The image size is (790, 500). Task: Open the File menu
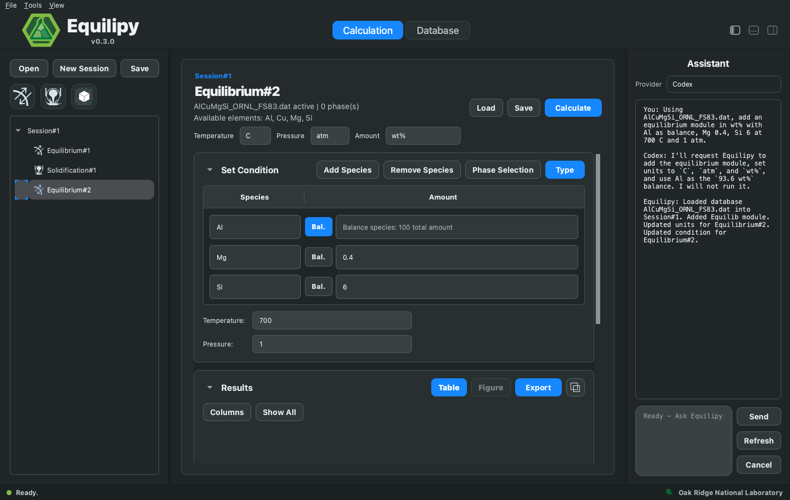(11, 5)
